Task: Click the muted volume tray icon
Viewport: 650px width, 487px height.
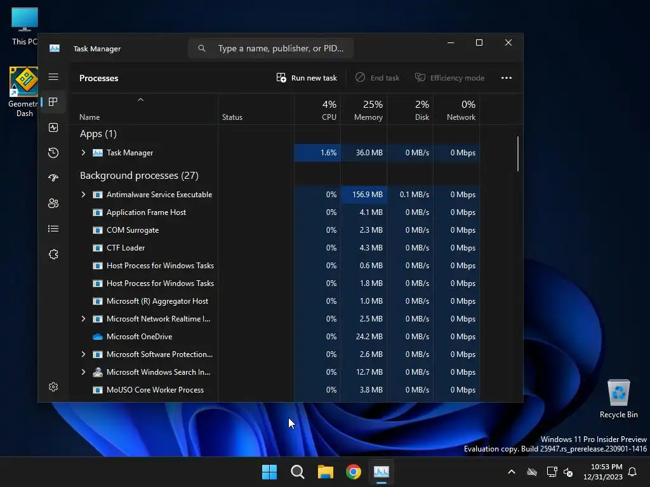Action: point(568,472)
